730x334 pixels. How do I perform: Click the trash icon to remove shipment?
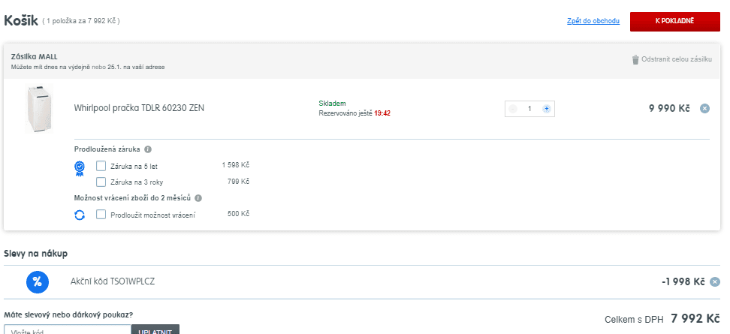pyautogui.click(x=635, y=59)
